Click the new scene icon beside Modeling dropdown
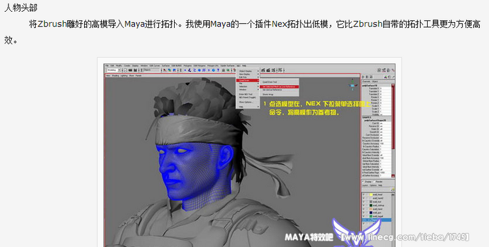The height and width of the screenshot is (247, 489). [125, 70]
